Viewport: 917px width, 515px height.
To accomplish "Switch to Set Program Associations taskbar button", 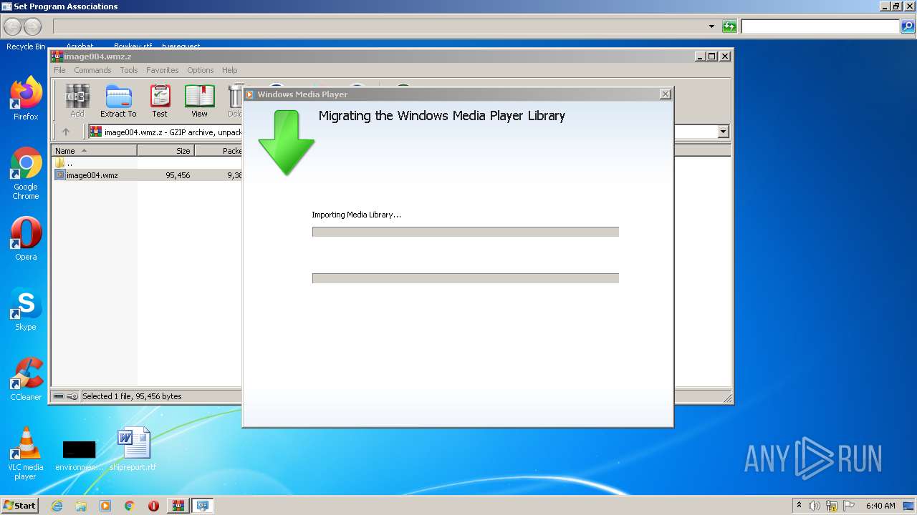I will [x=203, y=506].
